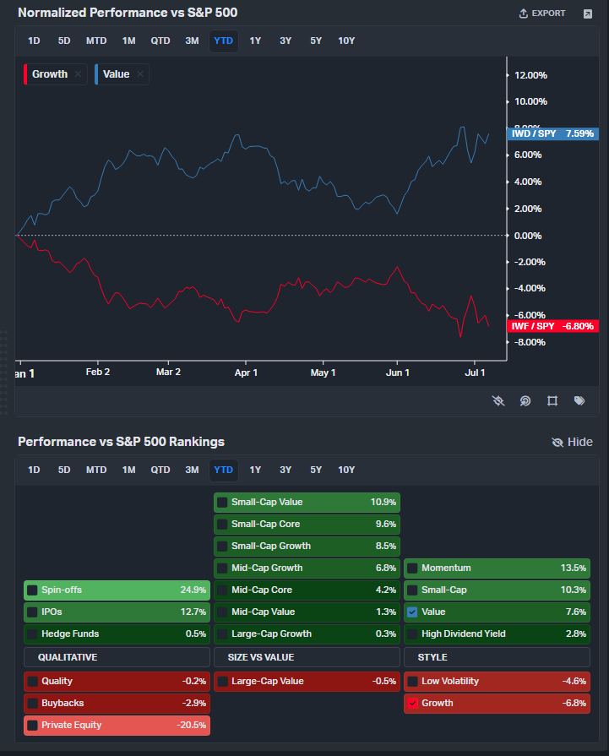Uncheck the Growth style checkbox
Screen dimensions: 609x756
click(412, 703)
